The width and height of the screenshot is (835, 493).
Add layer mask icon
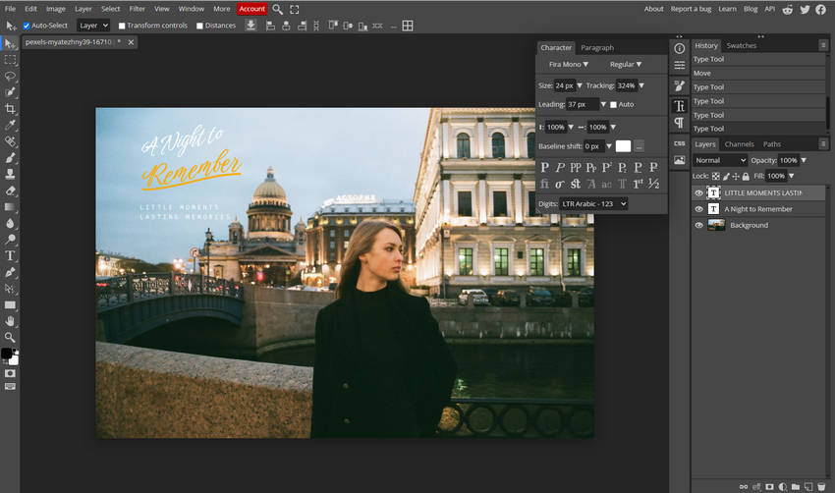point(769,486)
